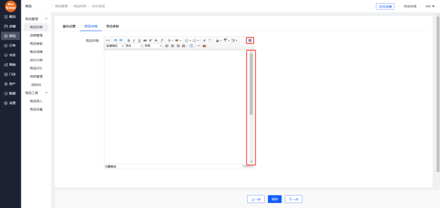
Task: Click the NiuShop logo
Action: (x=10, y=6)
